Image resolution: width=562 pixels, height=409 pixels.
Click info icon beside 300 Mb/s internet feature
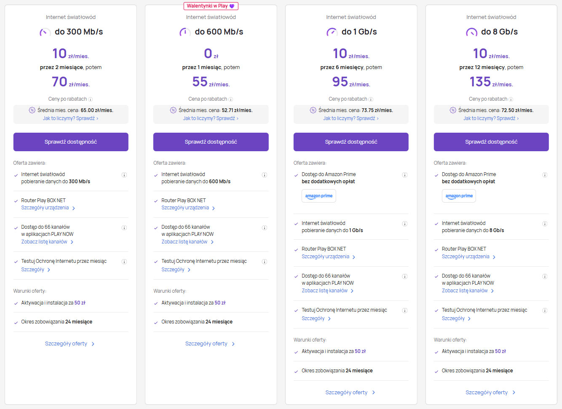[124, 175]
